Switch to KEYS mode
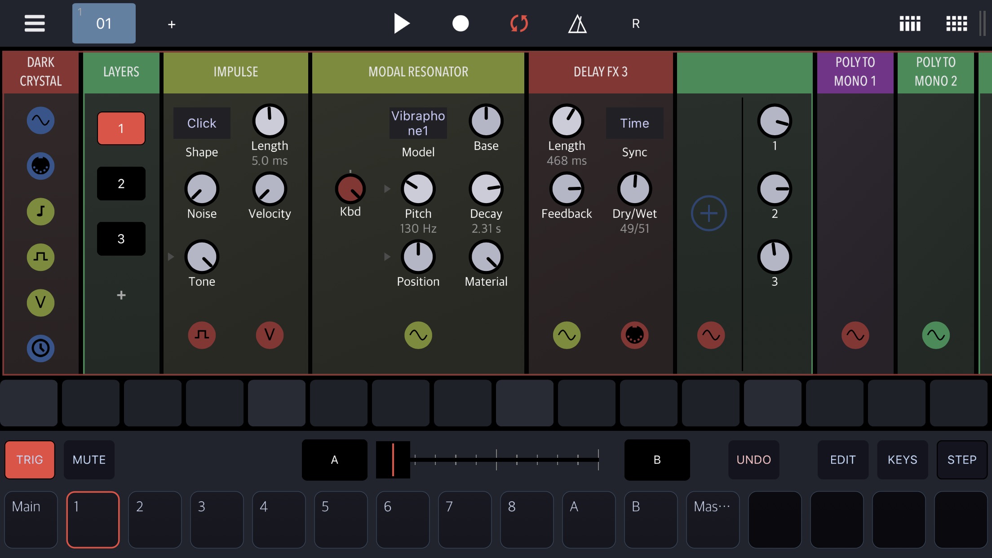Image resolution: width=992 pixels, height=558 pixels. (x=902, y=460)
